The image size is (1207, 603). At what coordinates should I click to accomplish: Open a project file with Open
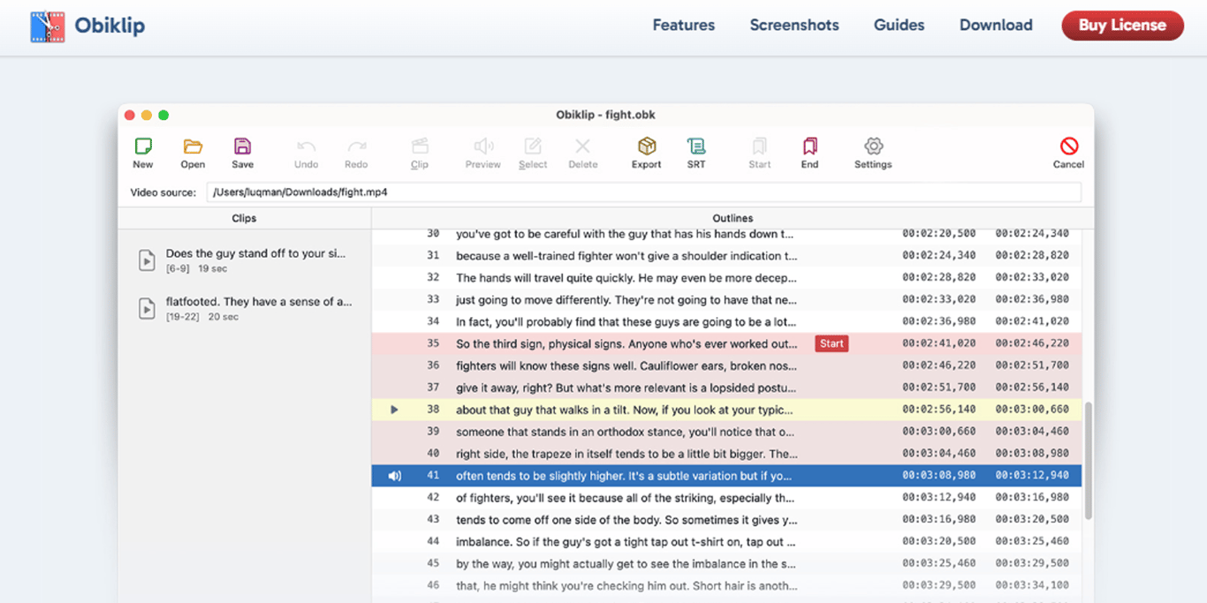(193, 147)
